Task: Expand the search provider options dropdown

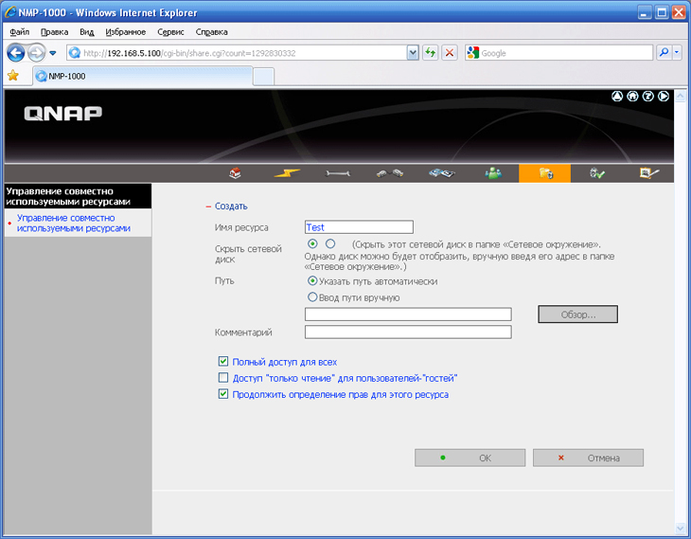Action: click(677, 53)
